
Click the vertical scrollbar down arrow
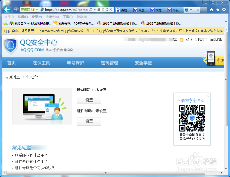point(226,169)
